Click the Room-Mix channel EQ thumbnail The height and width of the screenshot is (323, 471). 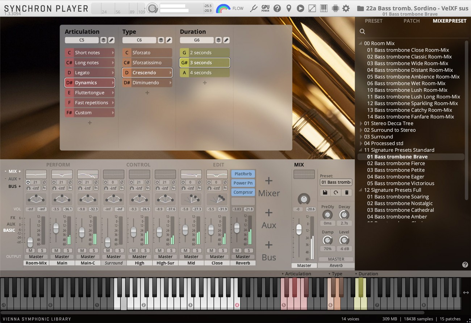coord(36,174)
